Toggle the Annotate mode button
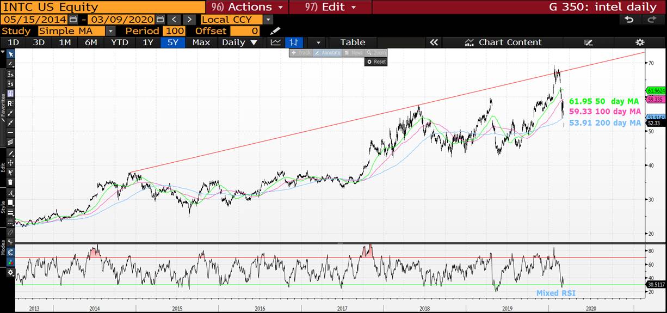 pos(328,53)
